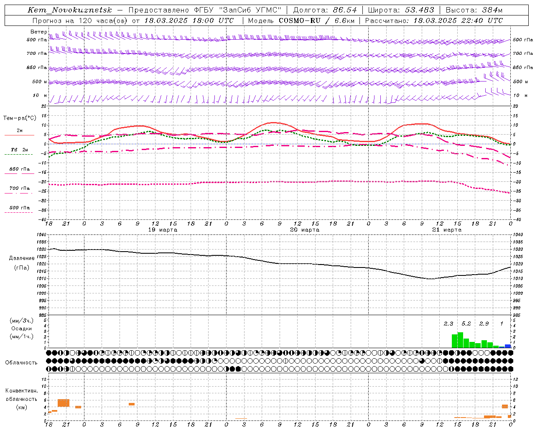Click the 500 гПа temperature legend entry
This screenshot has height=428, width=535.
coord(19,208)
